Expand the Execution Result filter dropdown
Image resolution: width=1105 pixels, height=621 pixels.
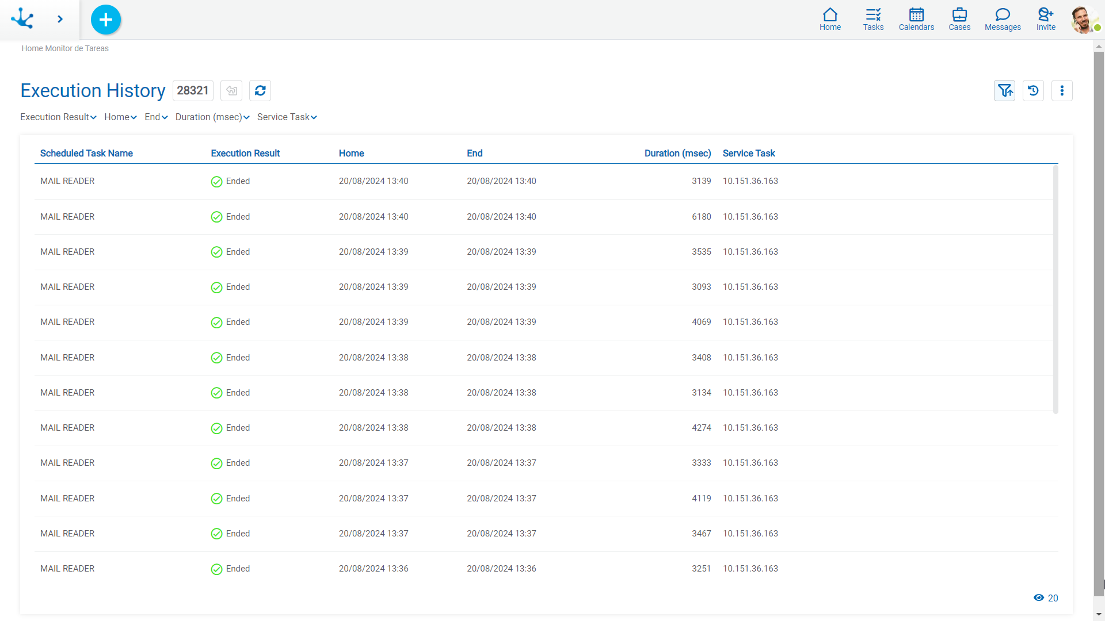pos(58,117)
